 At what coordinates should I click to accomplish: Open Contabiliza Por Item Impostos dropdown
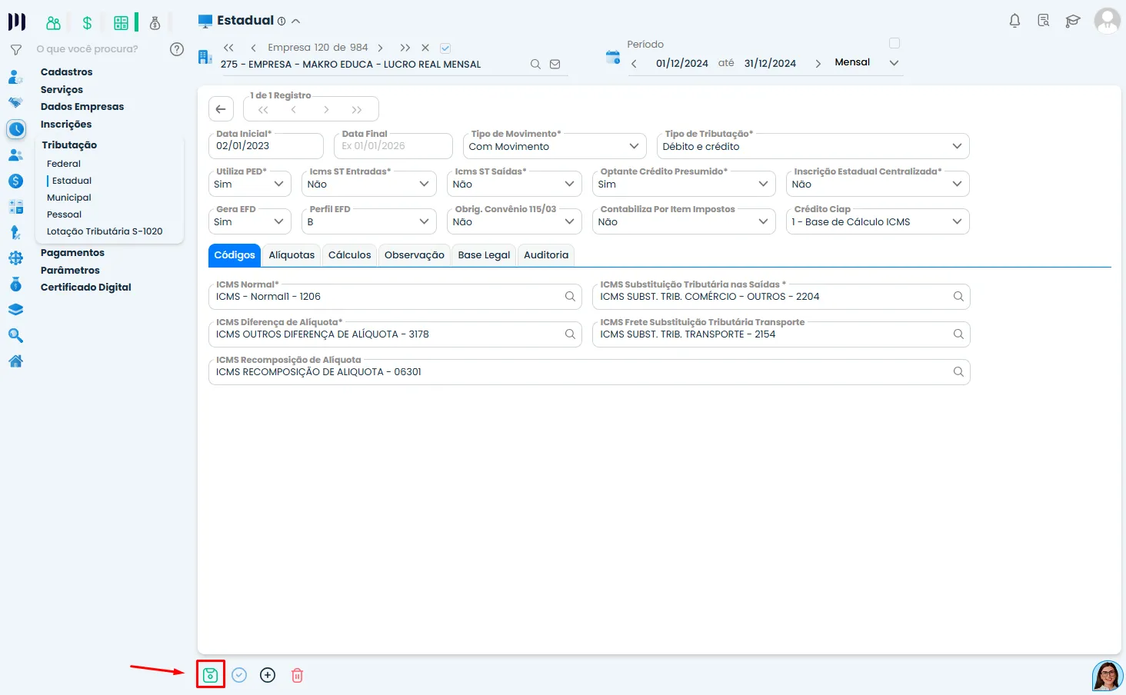pos(684,221)
